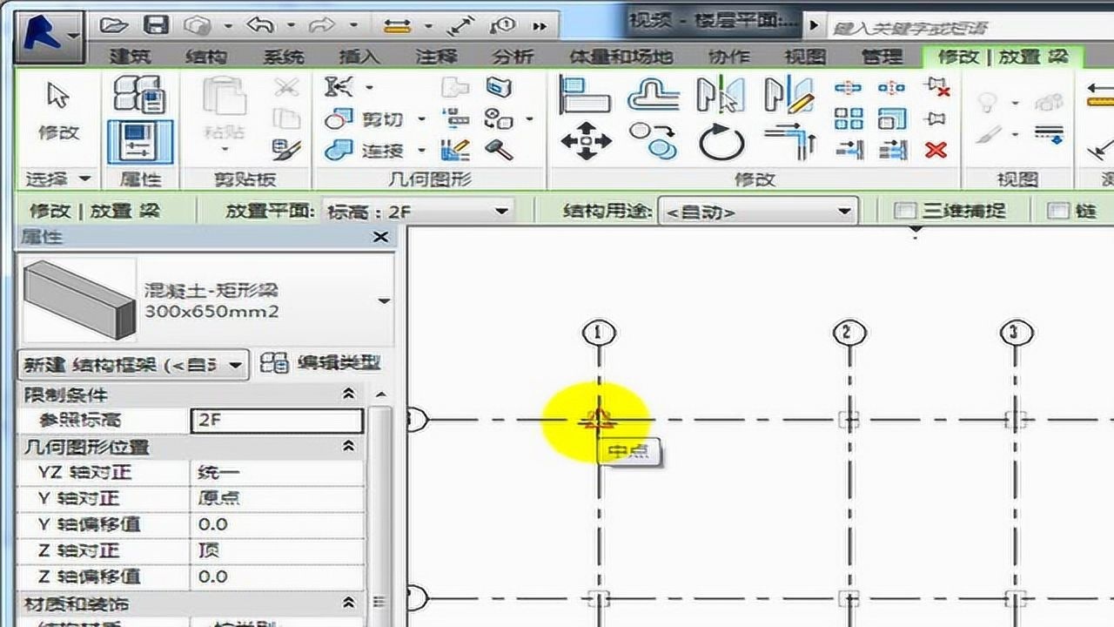This screenshot has height=627, width=1114.
Task: Click the Demolish hammer icon
Action: click(499, 149)
